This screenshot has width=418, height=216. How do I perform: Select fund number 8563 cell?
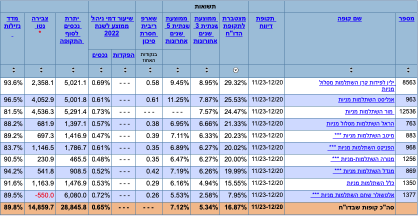pos(406,86)
